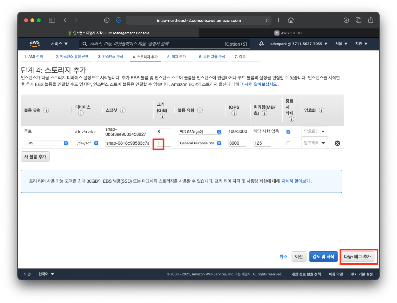This screenshot has width=397, height=303.
Task: Show info icon beside second 볼륨 유형 header
Action: click(x=200, y=110)
